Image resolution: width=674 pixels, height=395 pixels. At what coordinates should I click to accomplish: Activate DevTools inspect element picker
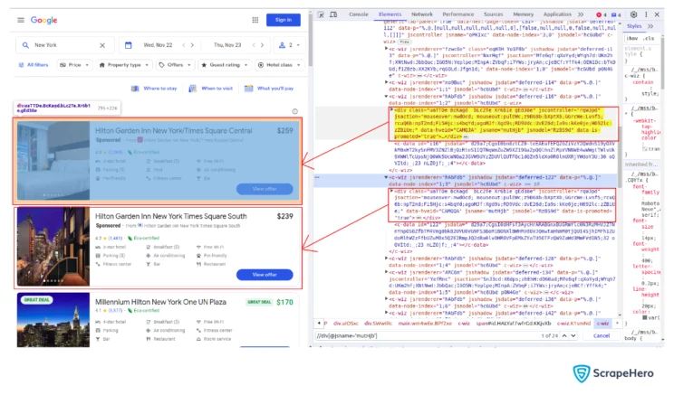point(321,14)
